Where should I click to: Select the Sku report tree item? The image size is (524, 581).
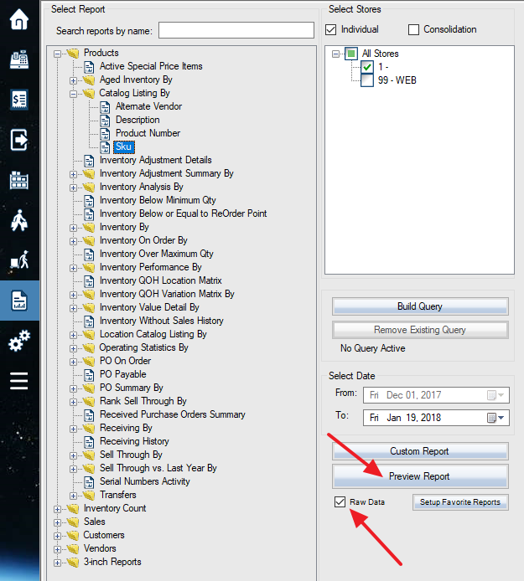tap(123, 147)
